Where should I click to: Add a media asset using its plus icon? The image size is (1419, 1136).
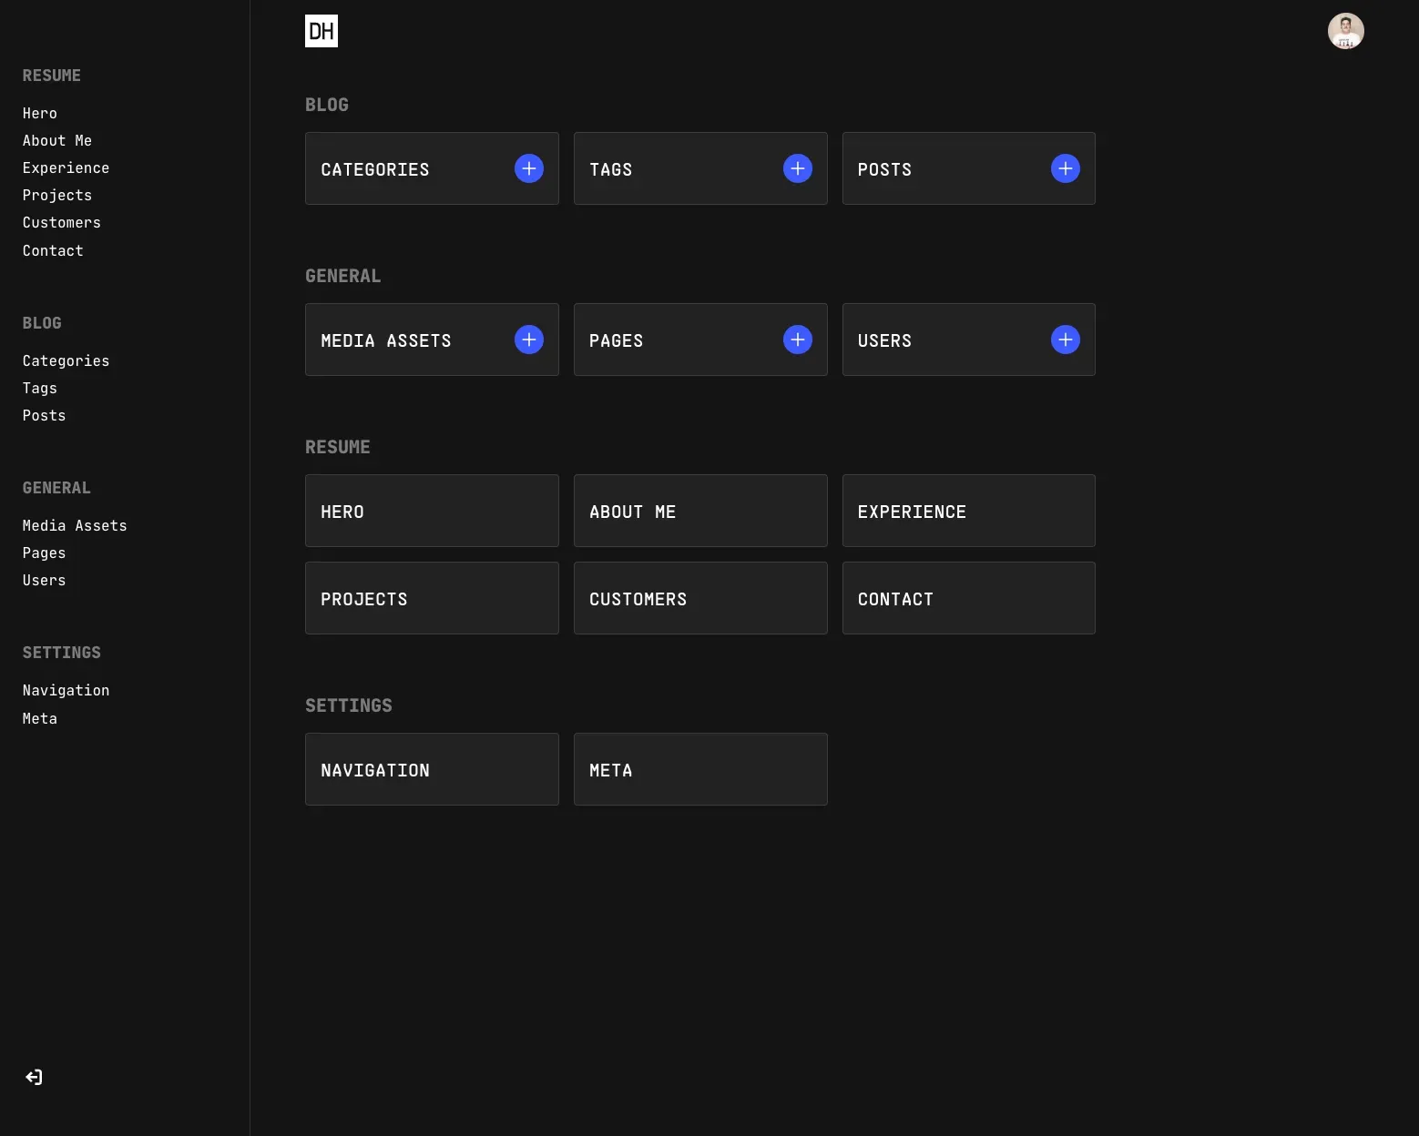point(529,340)
